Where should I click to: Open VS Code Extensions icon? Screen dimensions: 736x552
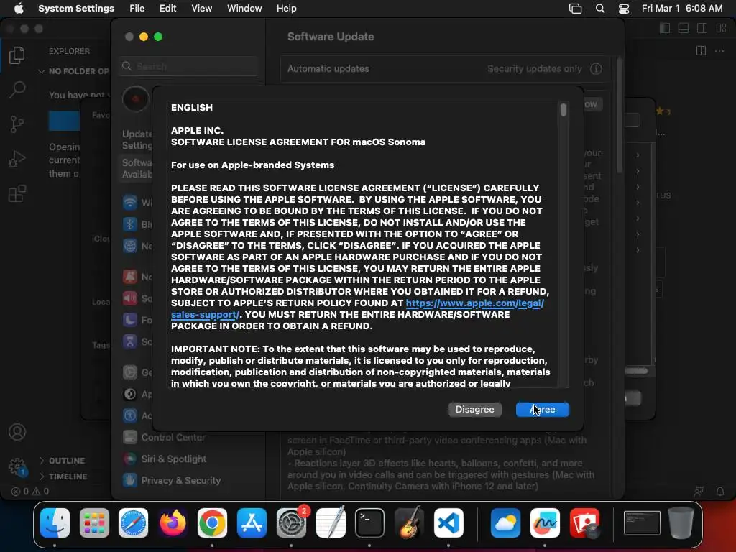point(17,193)
